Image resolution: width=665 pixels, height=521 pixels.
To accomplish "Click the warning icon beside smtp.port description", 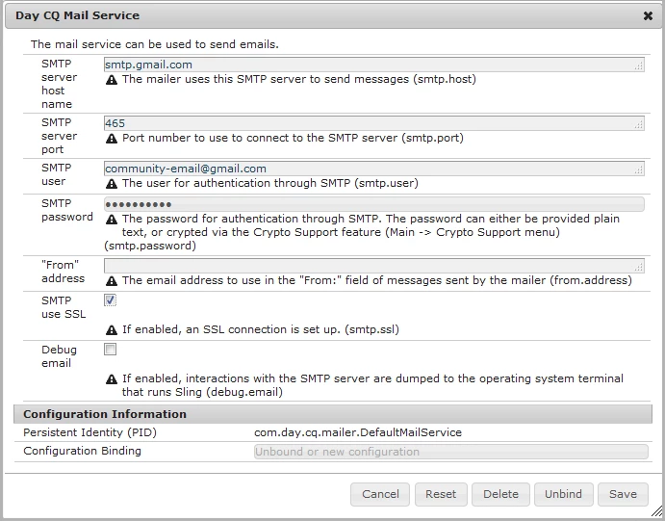I will [112, 139].
